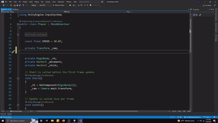Click the editor split window handle
This screenshot has height=123, width=218.
(x=190, y=12)
